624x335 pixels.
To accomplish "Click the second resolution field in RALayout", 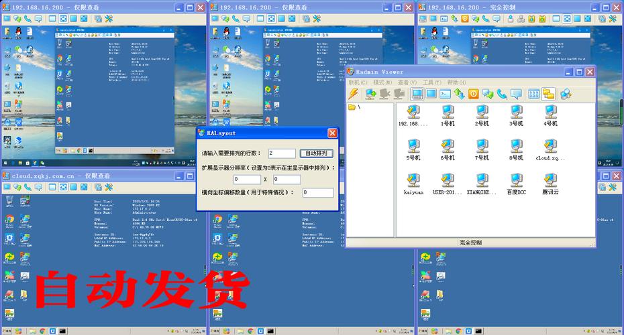I will coord(287,179).
